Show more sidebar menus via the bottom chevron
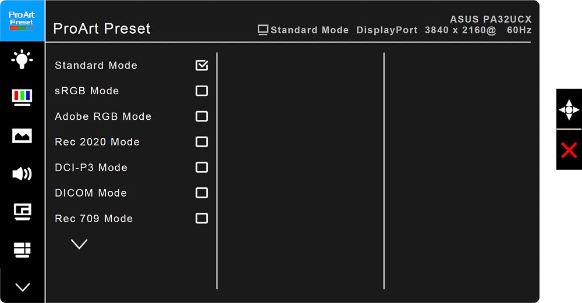Screen dimensions: 582x303 click(22, 287)
